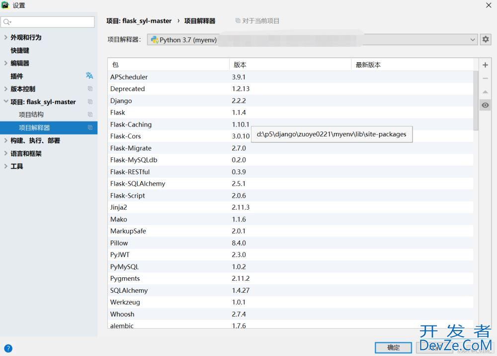Select the Werkzeug package row

(291, 302)
